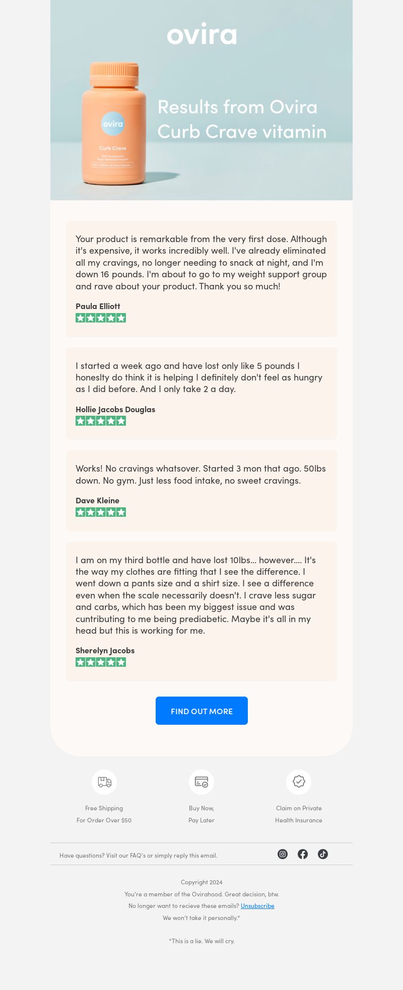This screenshot has width=403, height=990.
Task: Click the Curb Crave bottle image
Action: tap(114, 123)
